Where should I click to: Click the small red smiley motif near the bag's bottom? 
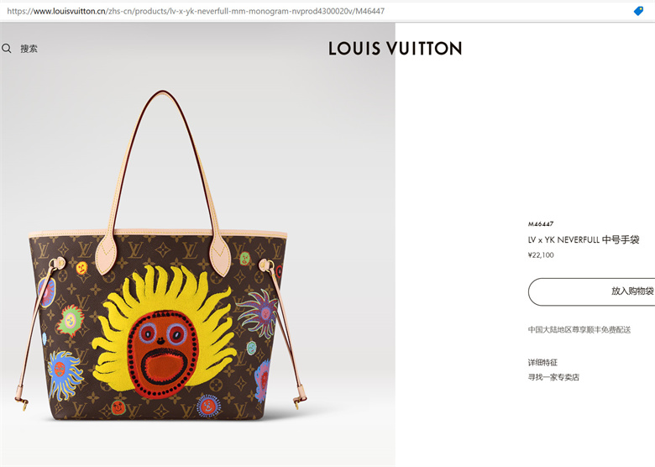click(x=118, y=407)
